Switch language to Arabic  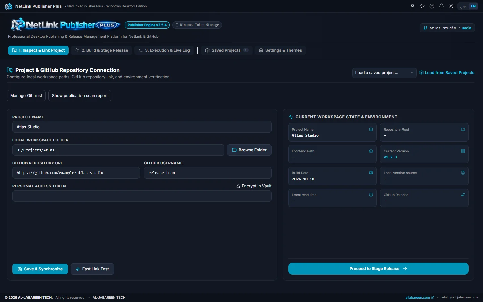tap(464, 6)
